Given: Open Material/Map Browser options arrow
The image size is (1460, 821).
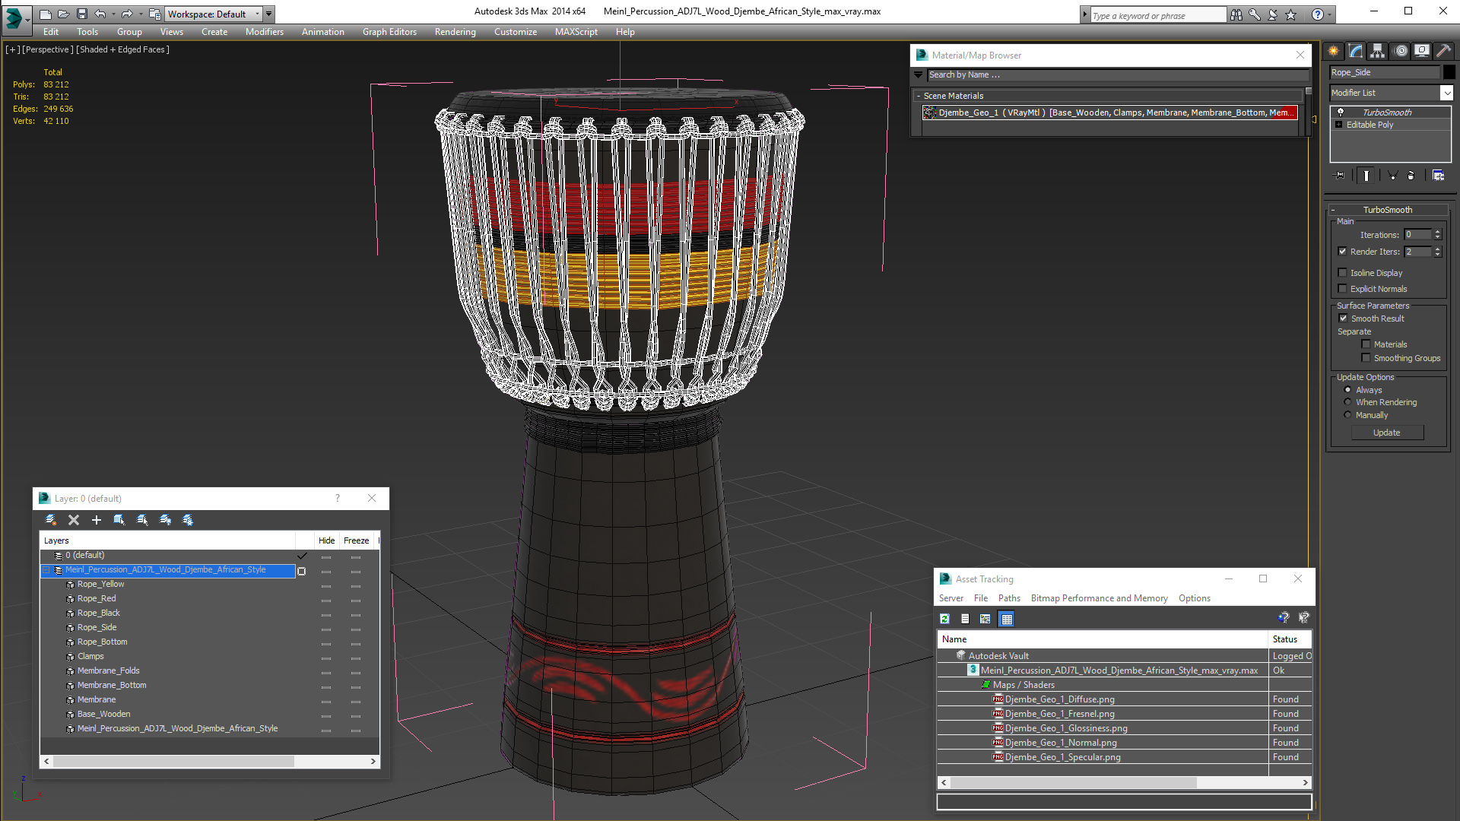Looking at the screenshot, I should tap(918, 75).
